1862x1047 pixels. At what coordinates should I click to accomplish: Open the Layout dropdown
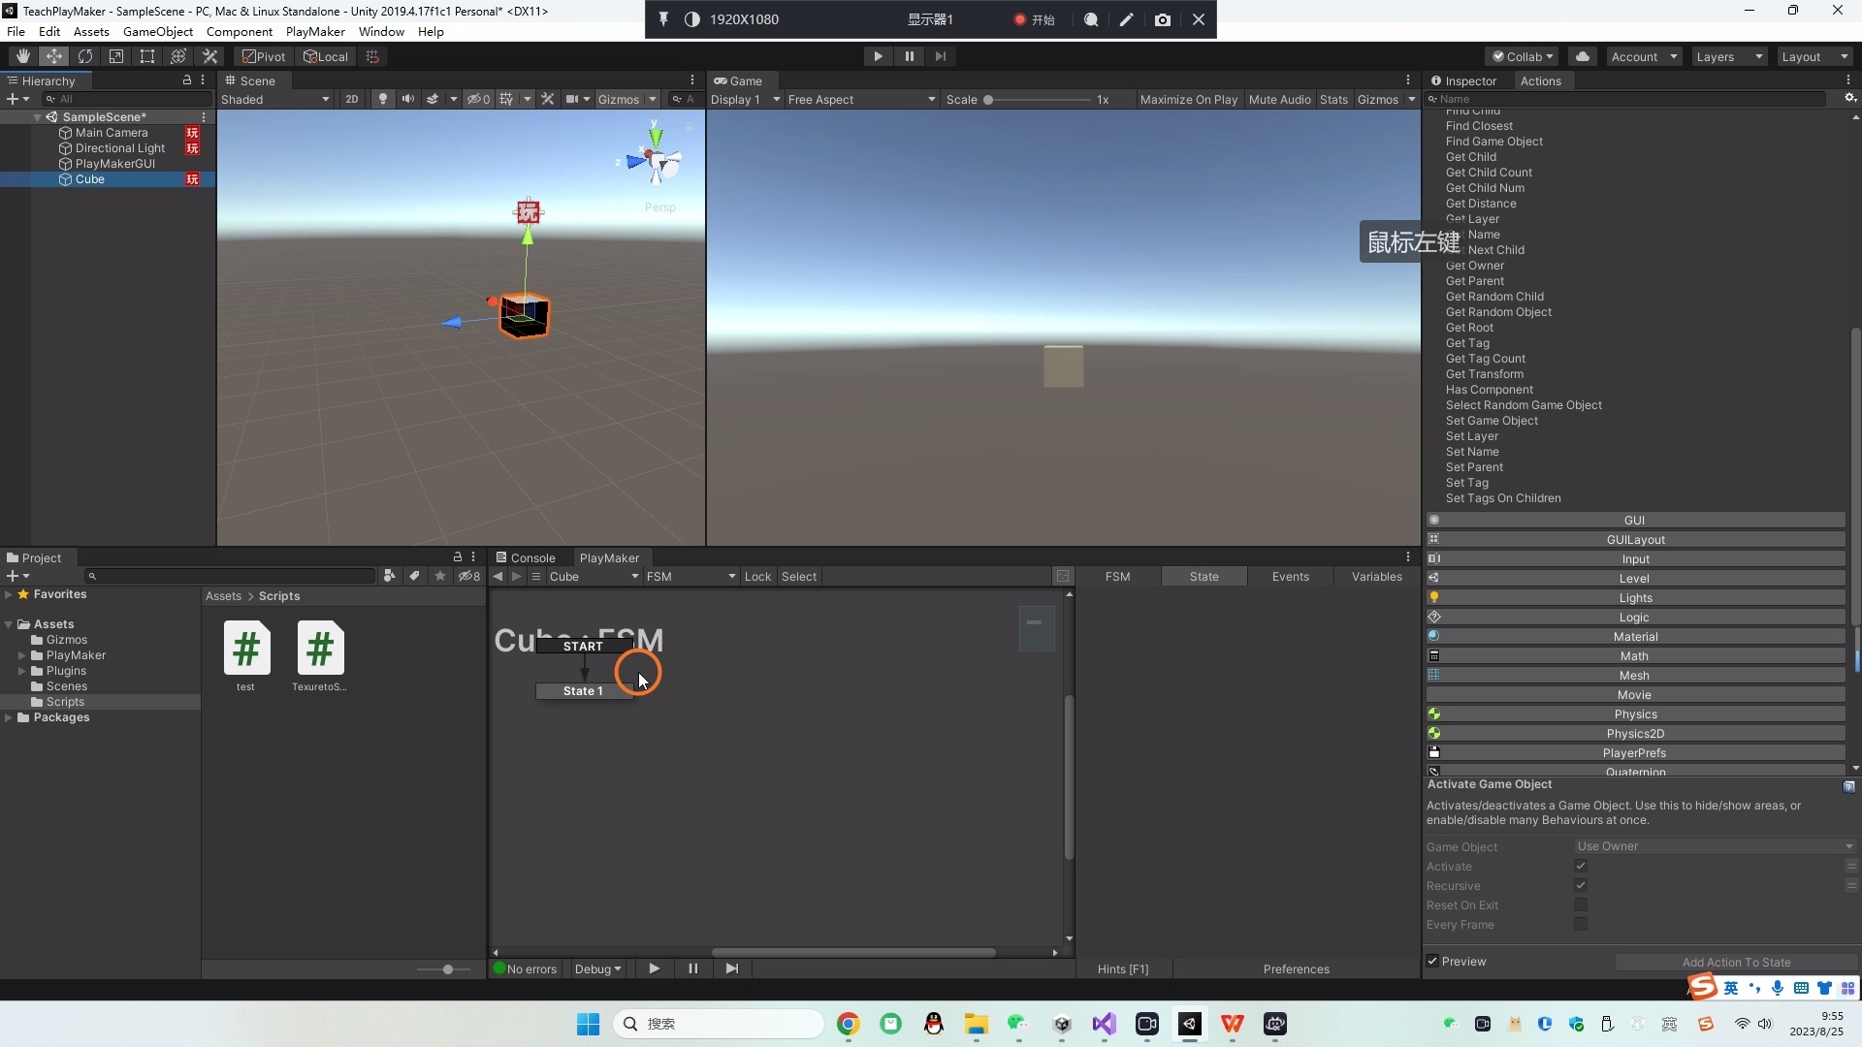point(1814,56)
